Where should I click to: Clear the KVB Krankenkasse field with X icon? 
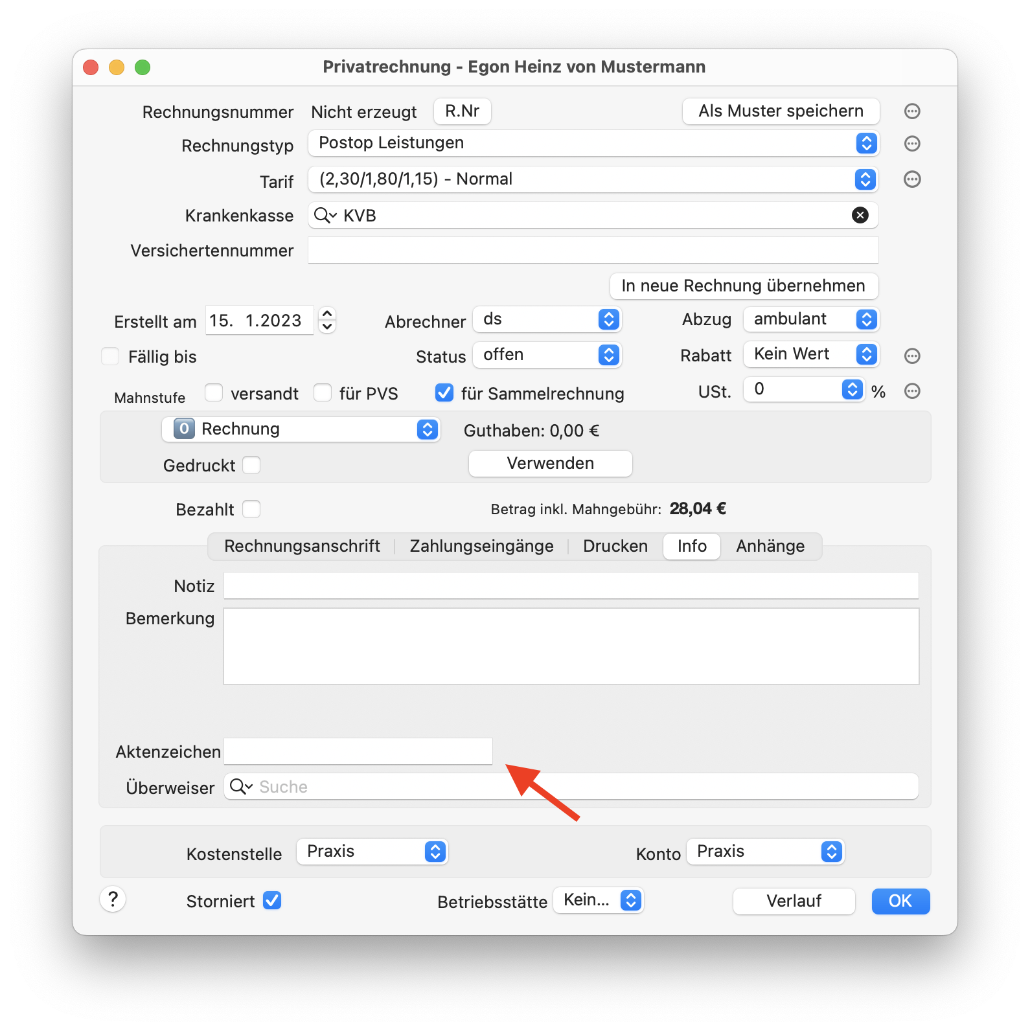click(860, 215)
